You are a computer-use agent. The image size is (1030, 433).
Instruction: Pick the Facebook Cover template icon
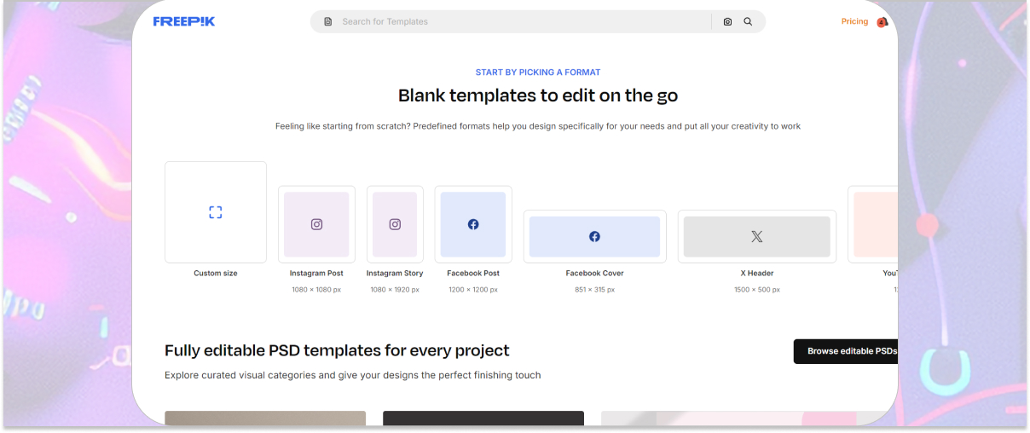tap(594, 236)
